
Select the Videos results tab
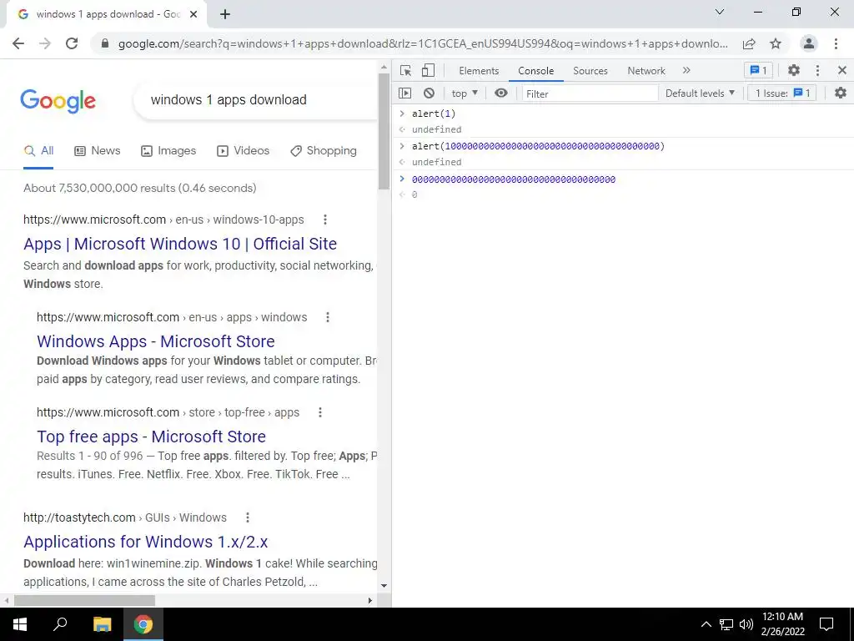[x=243, y=151]
